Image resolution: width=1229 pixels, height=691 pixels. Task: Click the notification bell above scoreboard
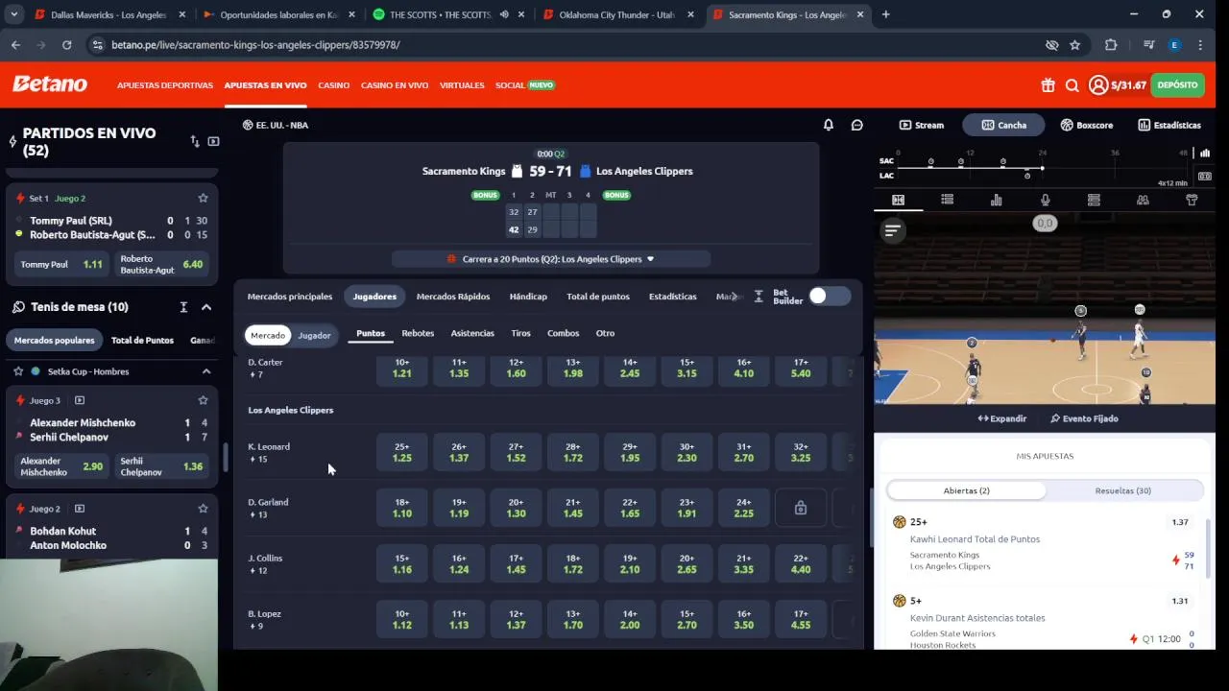(829, 125)
